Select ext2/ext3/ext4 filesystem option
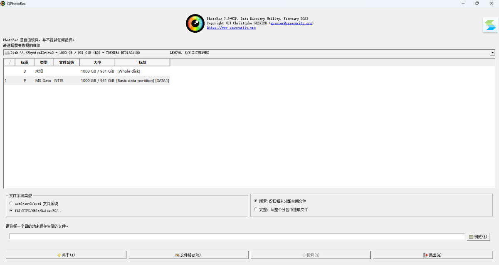The image size is (499, 265). (11, 204)
